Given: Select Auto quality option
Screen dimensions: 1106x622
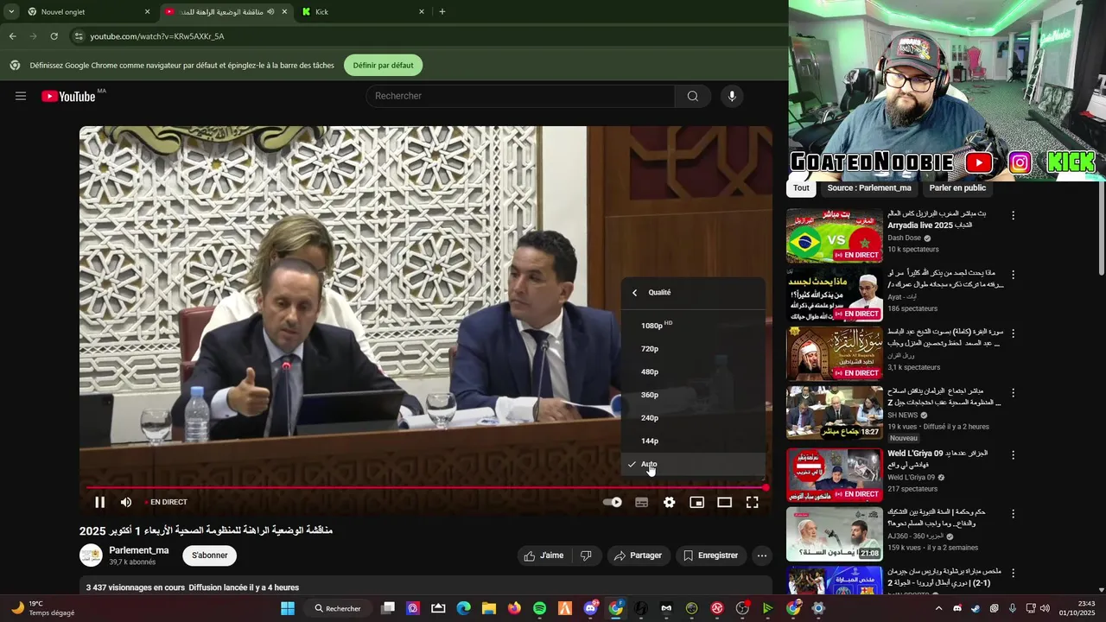Looking at the screenshot, I should [x=693, y=464].
